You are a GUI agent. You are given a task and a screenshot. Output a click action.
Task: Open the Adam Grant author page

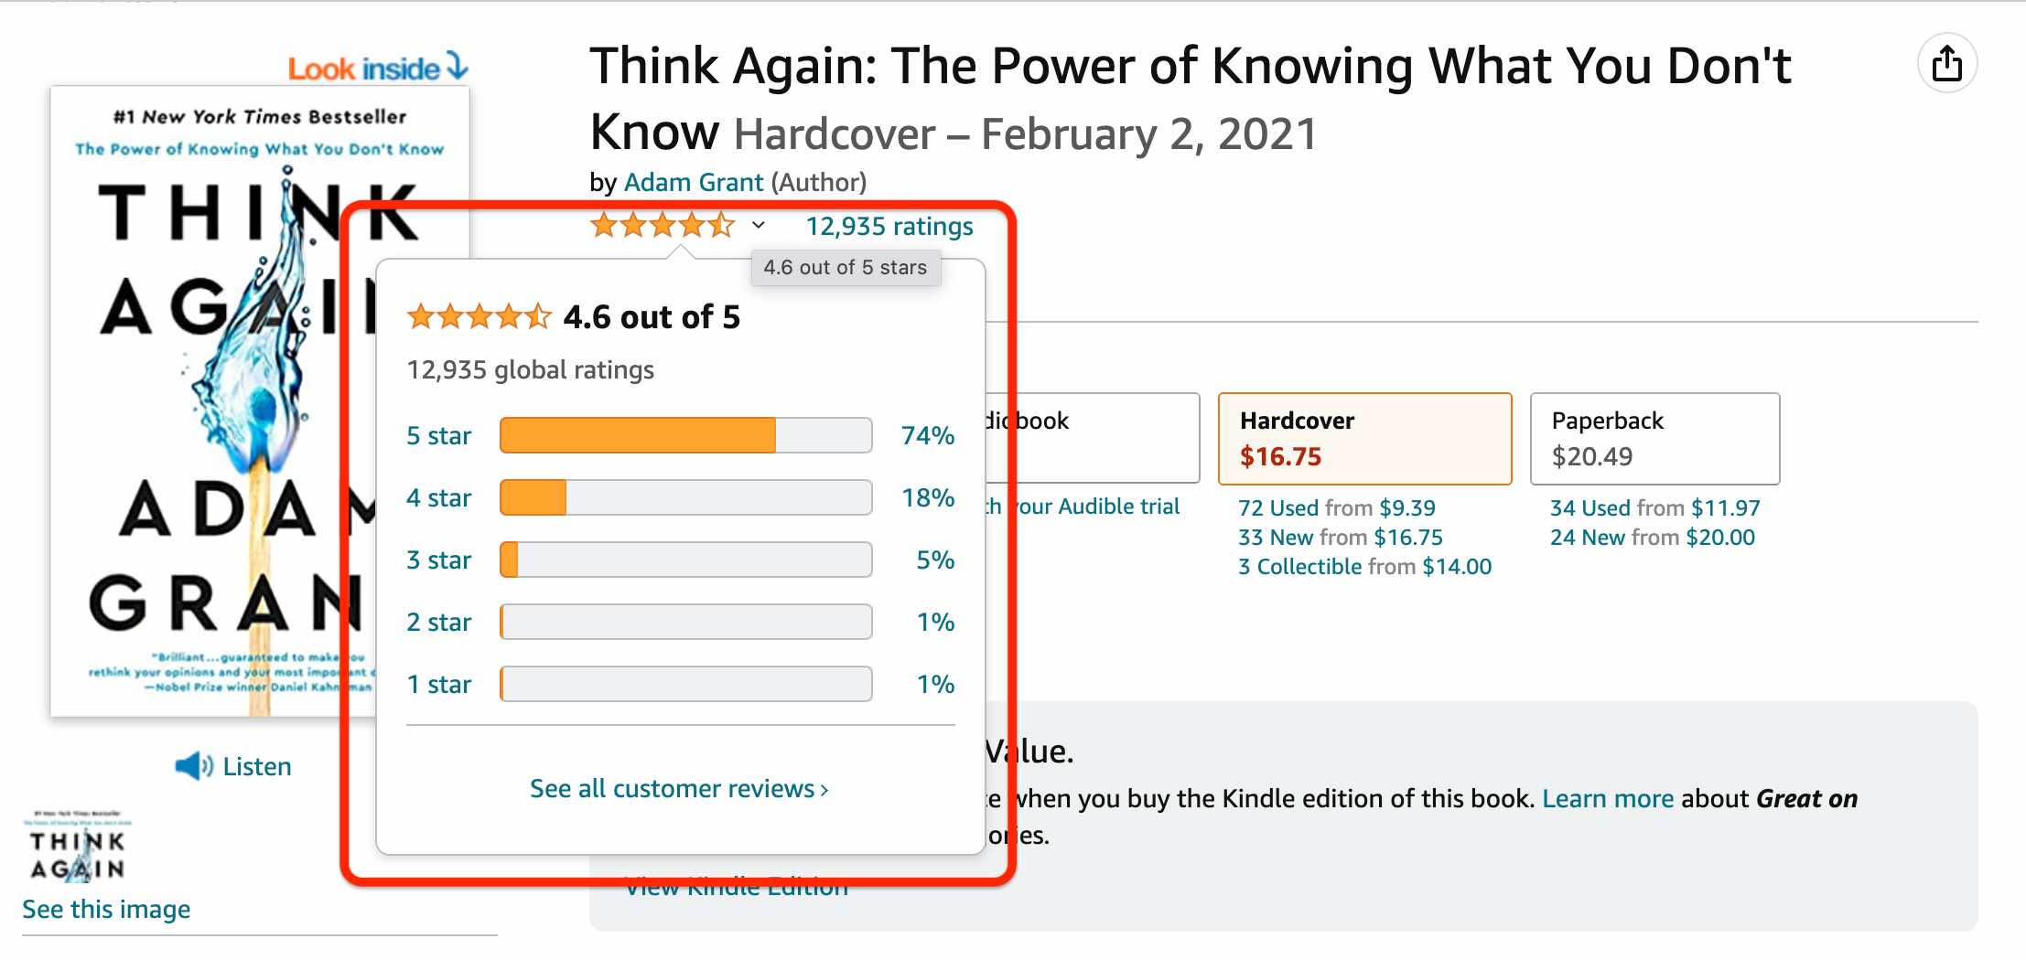coord(694,181)
